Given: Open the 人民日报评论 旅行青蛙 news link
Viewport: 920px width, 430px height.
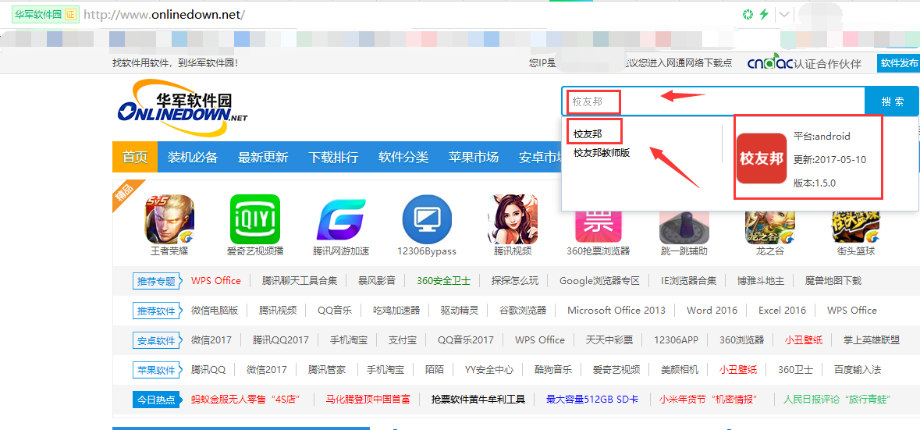Looking at the screenshot, I should [x=837, y=400].
